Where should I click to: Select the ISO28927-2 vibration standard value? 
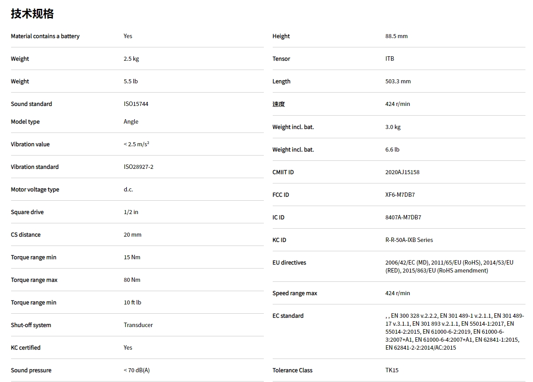[x=138, y=167]
